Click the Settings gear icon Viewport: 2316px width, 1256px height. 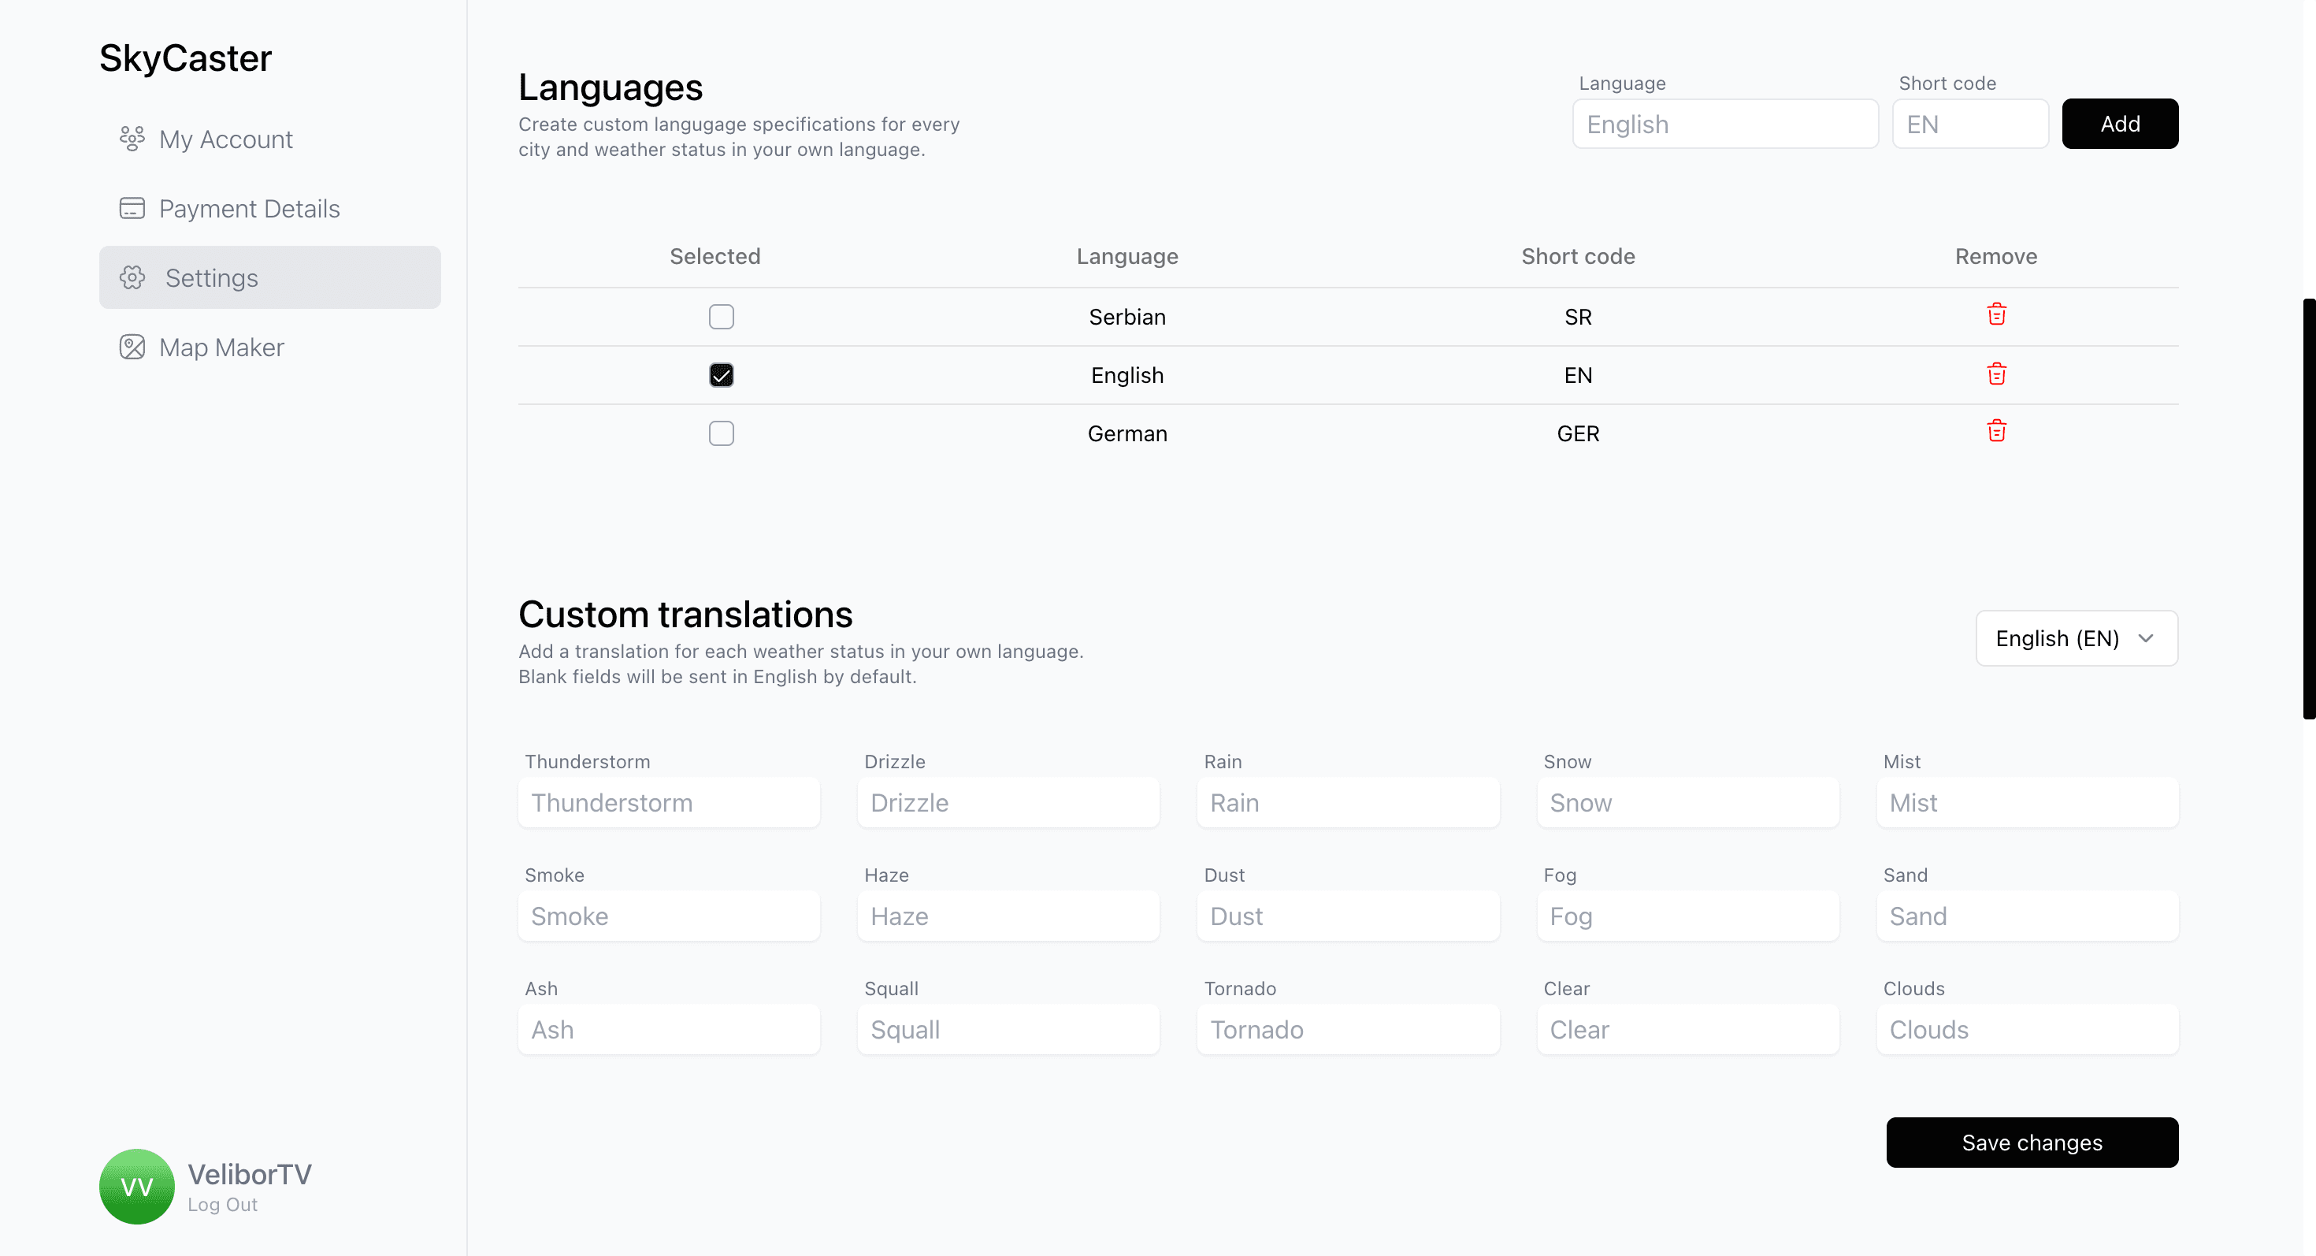coord(132,278)
